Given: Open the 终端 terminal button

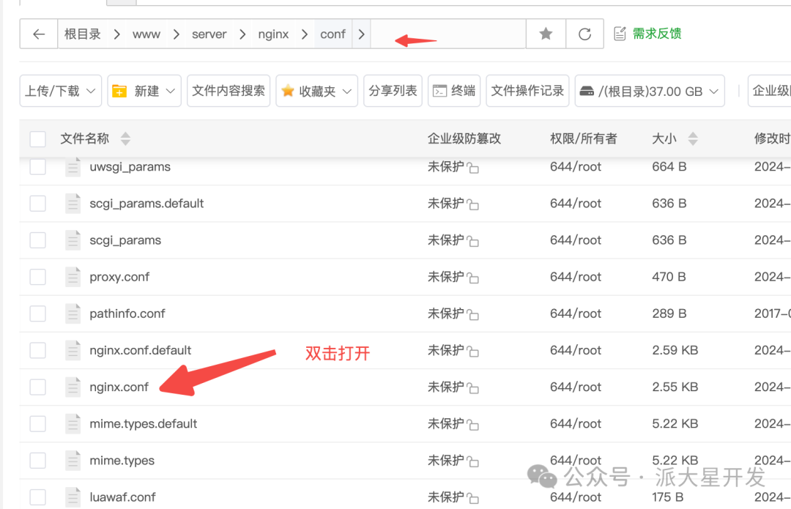Looking at the screenshot, I should [x=454, y=91].
